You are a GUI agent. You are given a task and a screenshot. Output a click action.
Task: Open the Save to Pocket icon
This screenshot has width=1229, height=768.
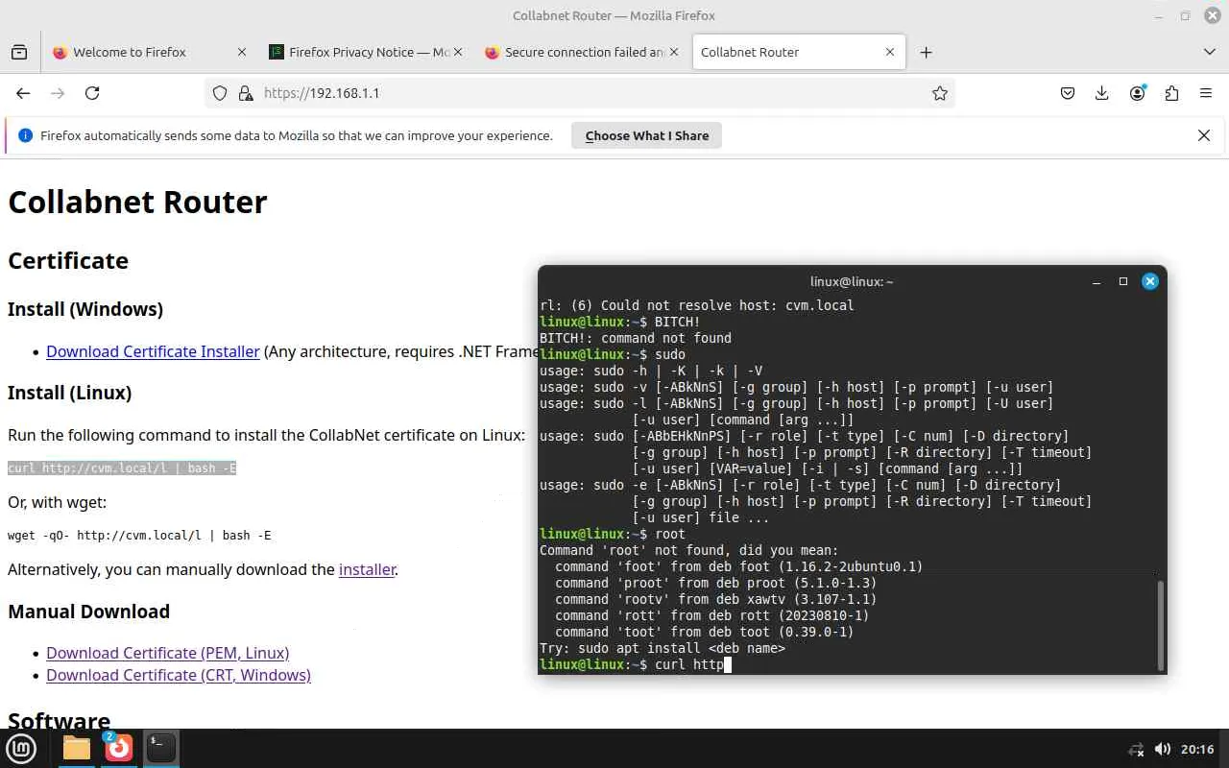coord(1068,93)
